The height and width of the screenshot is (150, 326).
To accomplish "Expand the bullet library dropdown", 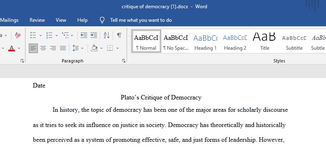I will tap(41, 35).
